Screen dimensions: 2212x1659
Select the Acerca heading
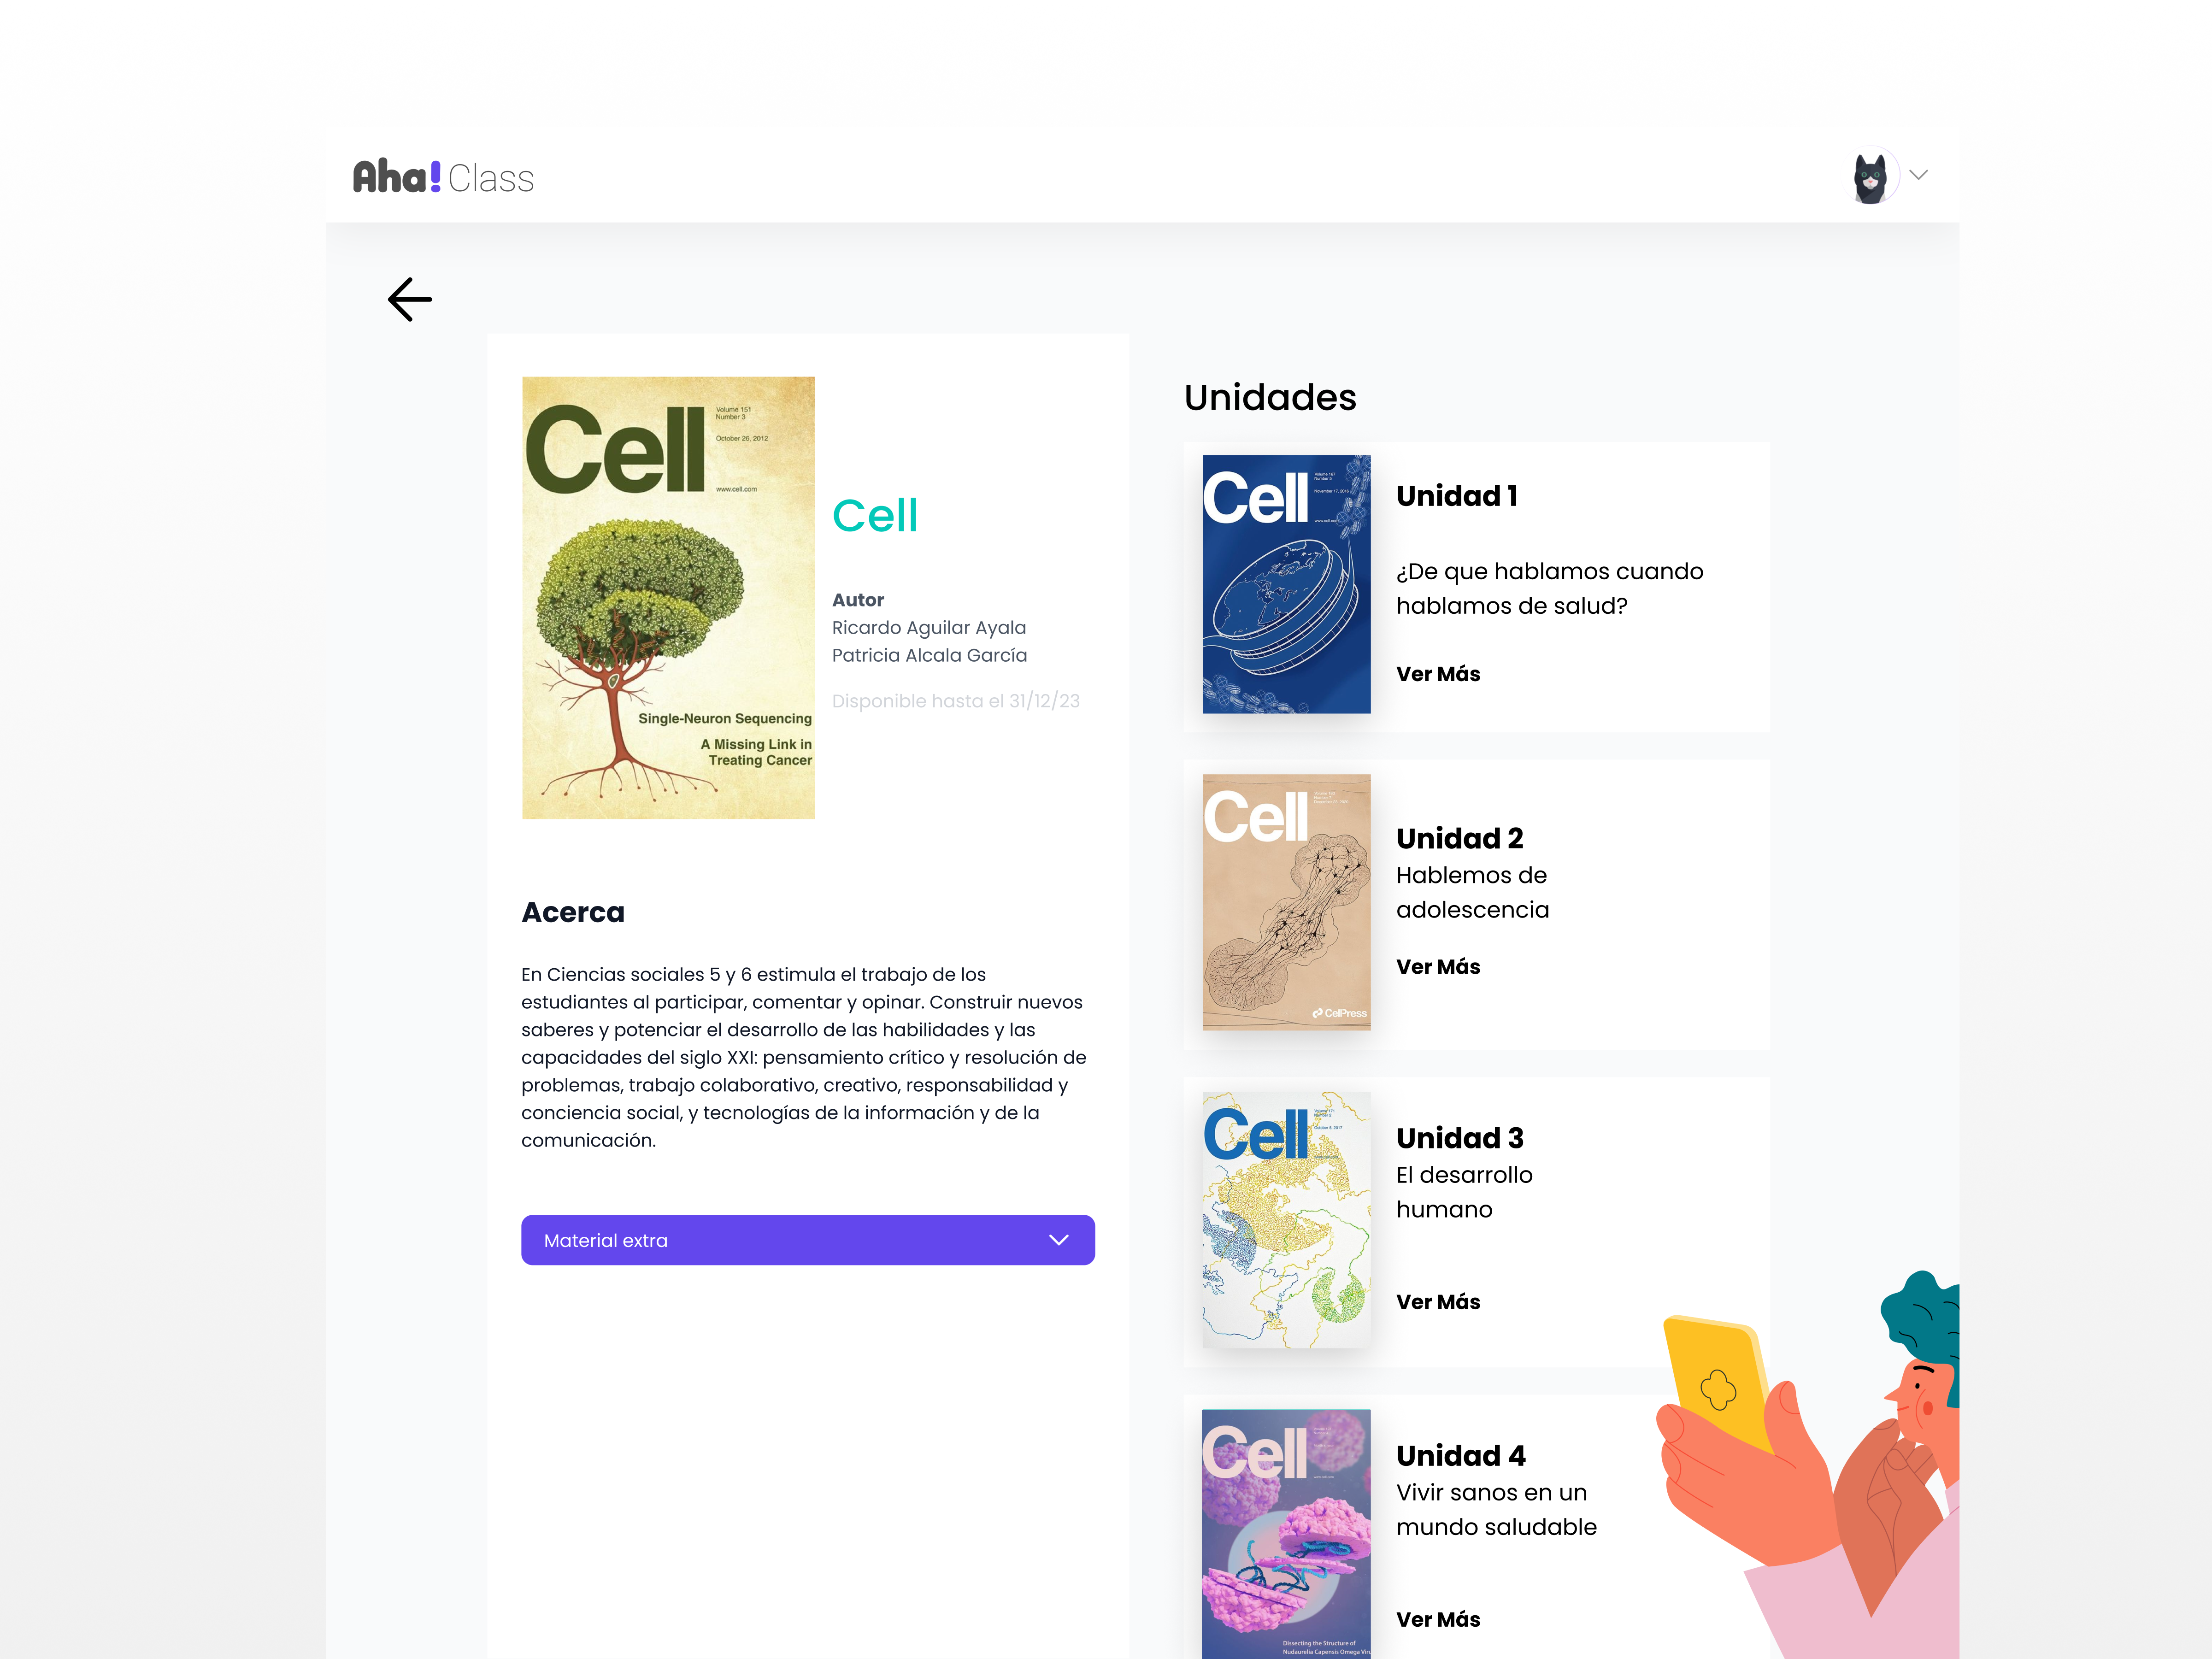(x=573, y=912)
